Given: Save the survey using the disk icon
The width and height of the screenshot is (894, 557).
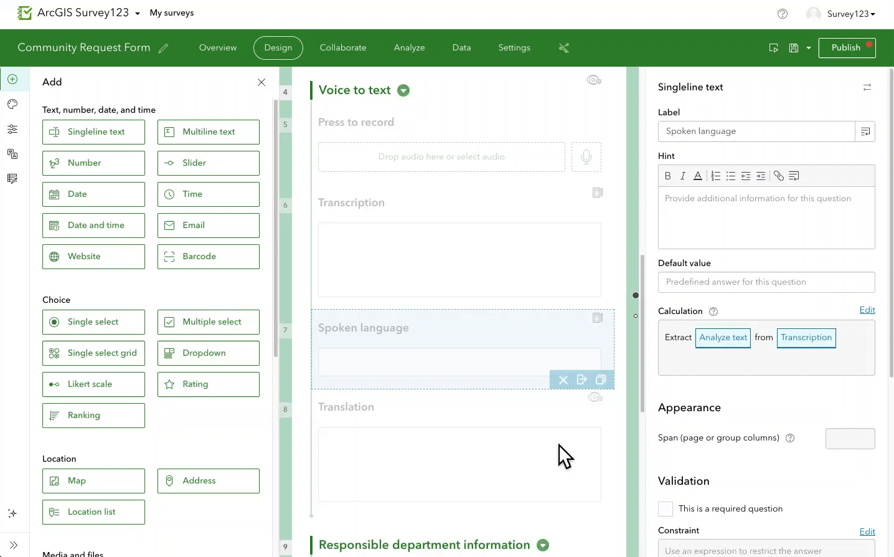Looking at the screenshot, I should click(793, 47).
